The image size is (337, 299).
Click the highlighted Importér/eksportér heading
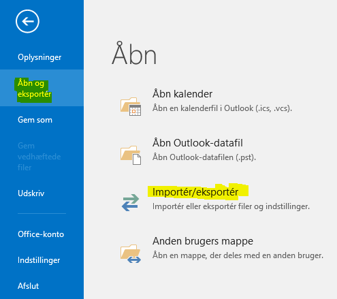[195, 192]
